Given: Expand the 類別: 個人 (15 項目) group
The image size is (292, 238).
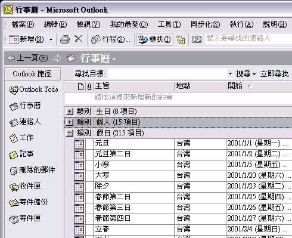Looking at the screenshot, I should tap(70, 122).
